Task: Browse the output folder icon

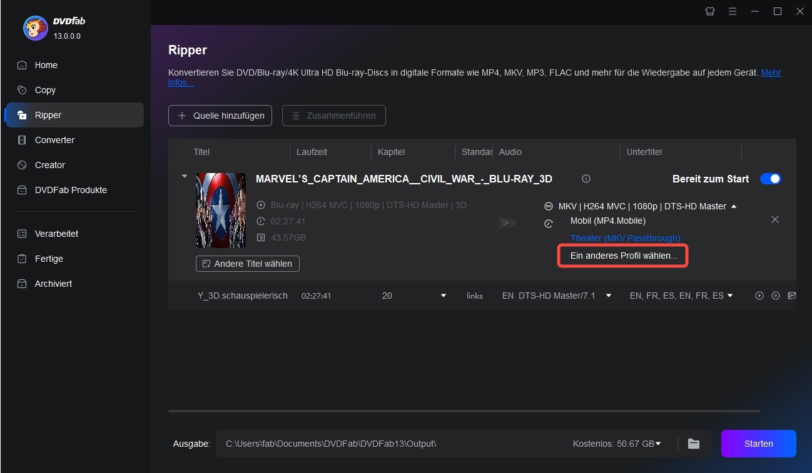Action: [694, 444]
